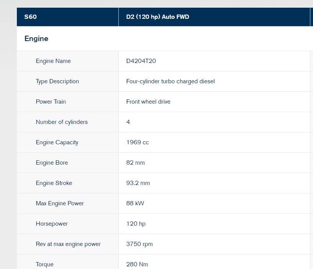This screenshot has height=269, width=313.
Task: Click the S60 model header cell
Action: click(68, 17)
